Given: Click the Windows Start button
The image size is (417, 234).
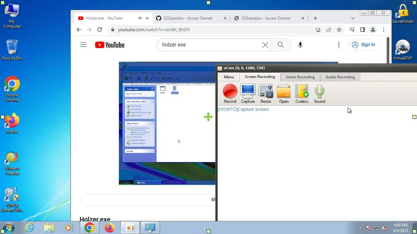Looking at the screenshot, I should (x=9, y=227).
